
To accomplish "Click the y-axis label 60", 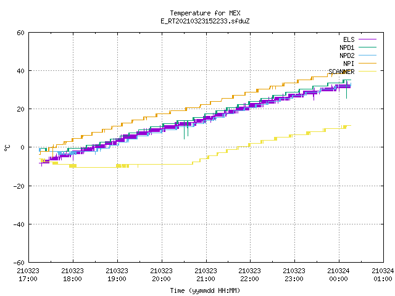I will [x=20, y=33].
